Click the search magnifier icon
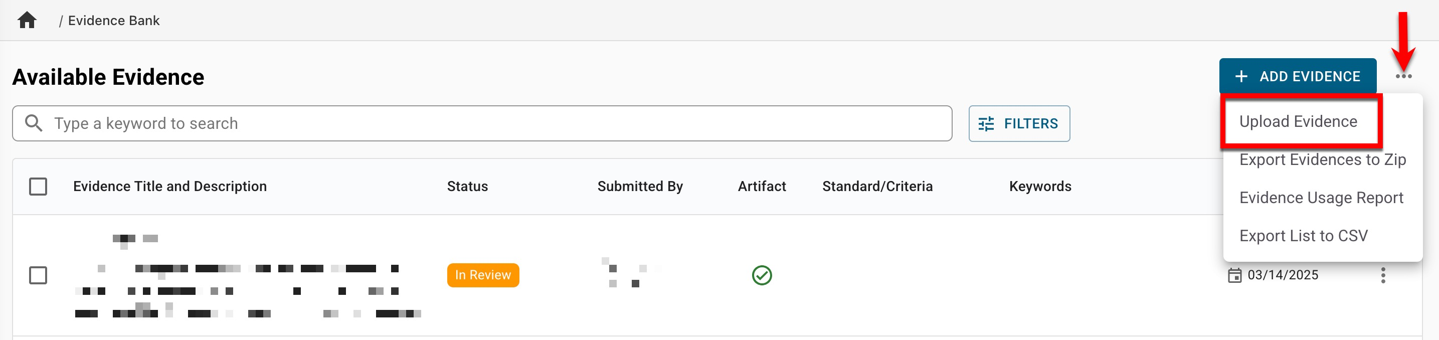The width and height of the screenshot is (1439, 340). tap(34, 123)
